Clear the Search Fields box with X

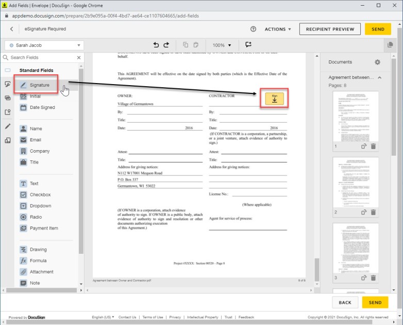(79, 58)
